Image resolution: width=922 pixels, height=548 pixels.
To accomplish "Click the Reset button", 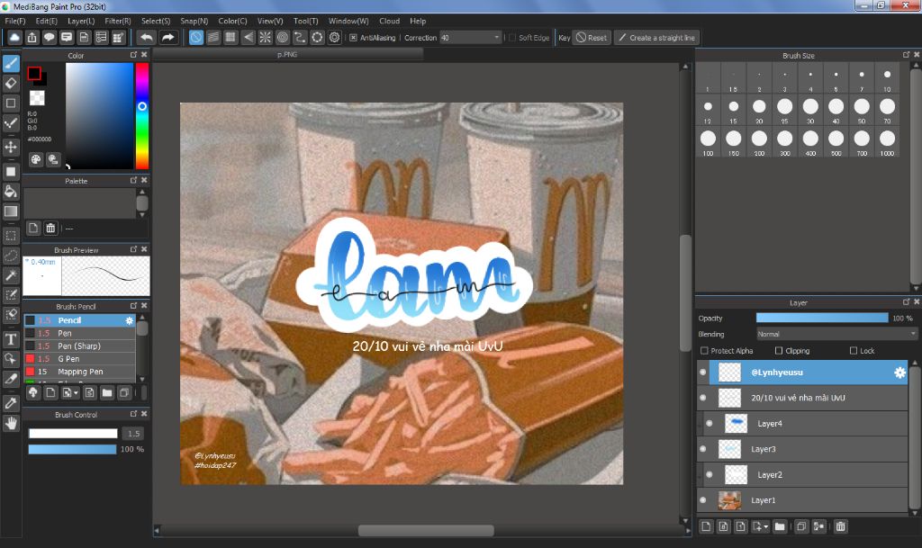I will click(592, 38).
